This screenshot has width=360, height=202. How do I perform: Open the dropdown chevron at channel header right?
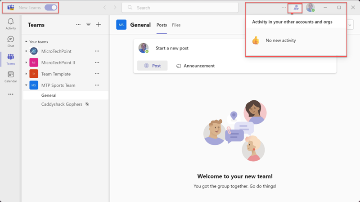pyautogui.click(x=350, y=25)
